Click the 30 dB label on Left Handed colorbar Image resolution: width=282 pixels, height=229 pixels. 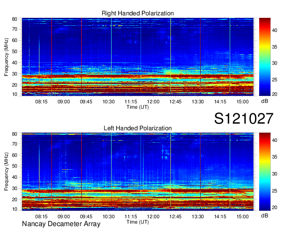coord(275,174)
